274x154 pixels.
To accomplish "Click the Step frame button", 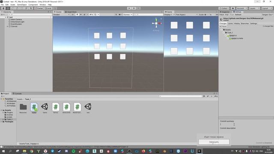I will click(138, 8).
